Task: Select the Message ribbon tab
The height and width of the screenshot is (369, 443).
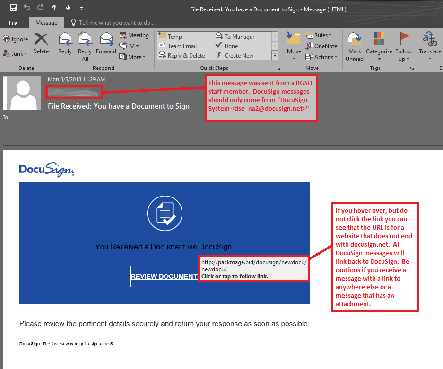Action: (46, 23)
